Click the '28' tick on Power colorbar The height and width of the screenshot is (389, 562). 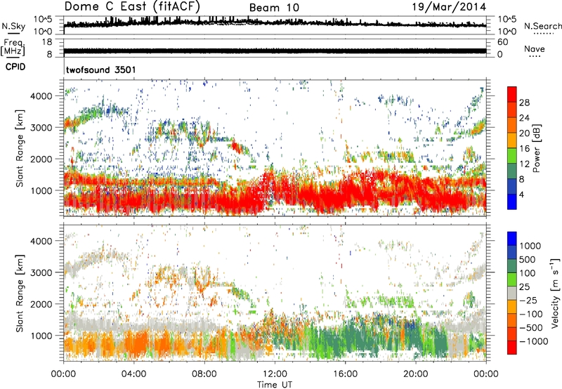click(x=524, y=103)
